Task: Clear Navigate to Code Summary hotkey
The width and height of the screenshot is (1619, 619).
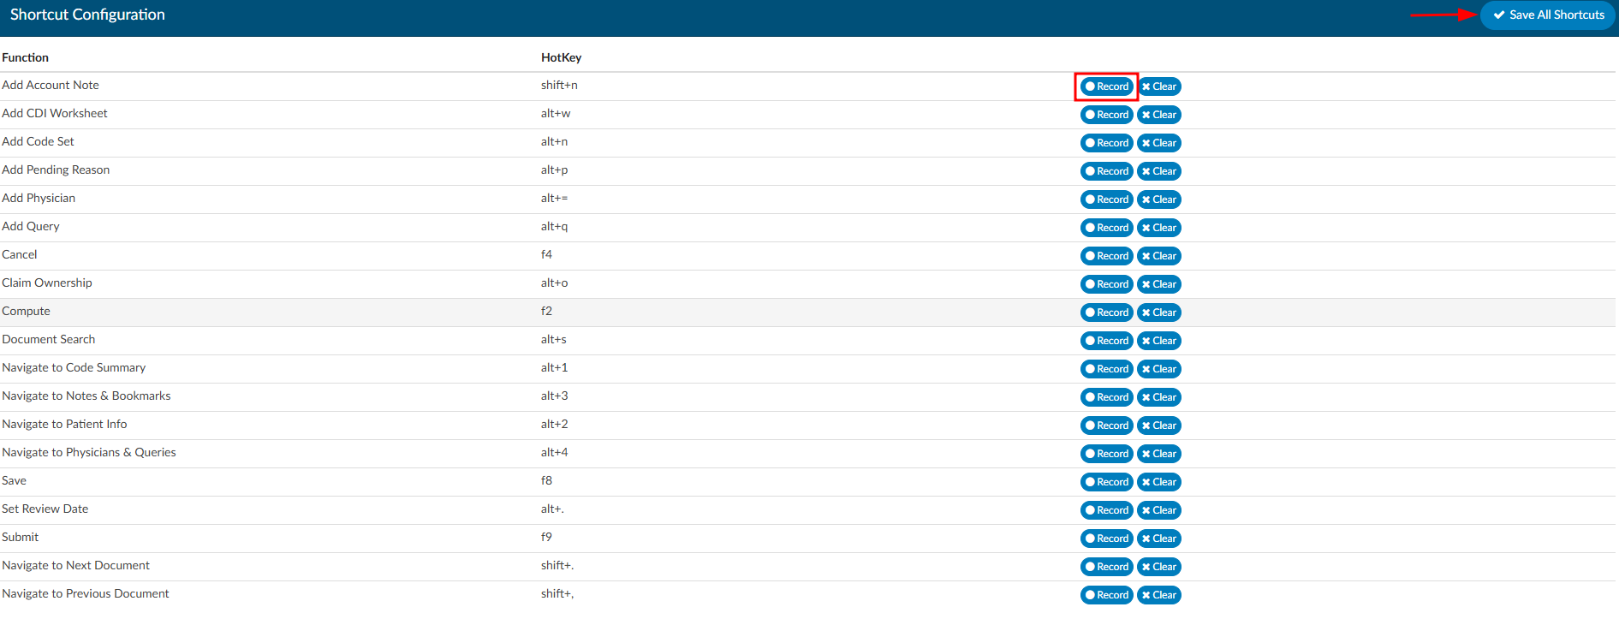Action: pyautogui.click(x=1158, y=369)
